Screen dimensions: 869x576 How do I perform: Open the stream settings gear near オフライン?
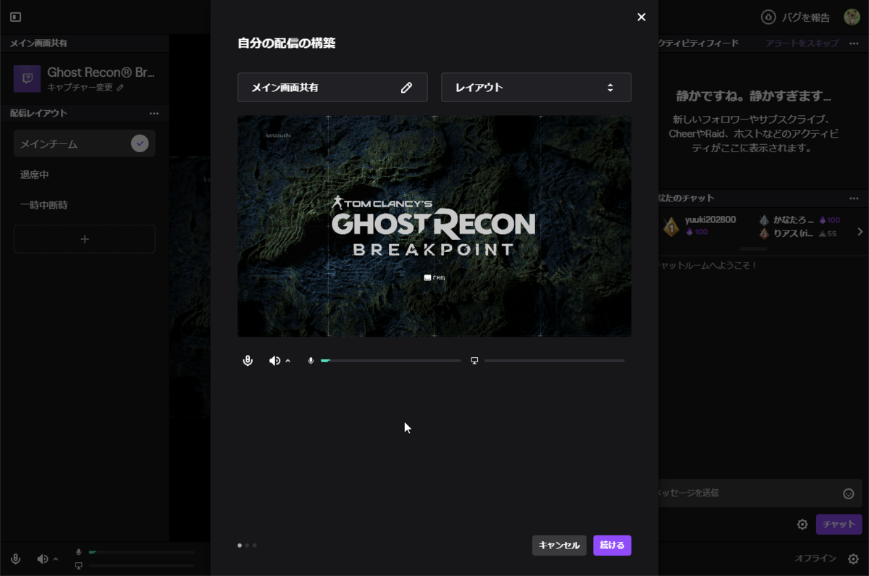pyautogui.click(x=854, y=559)
